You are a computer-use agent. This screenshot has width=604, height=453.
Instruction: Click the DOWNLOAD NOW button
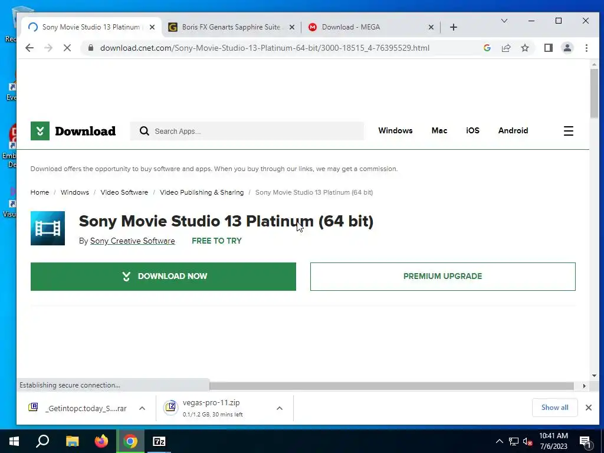pos(163,277)
